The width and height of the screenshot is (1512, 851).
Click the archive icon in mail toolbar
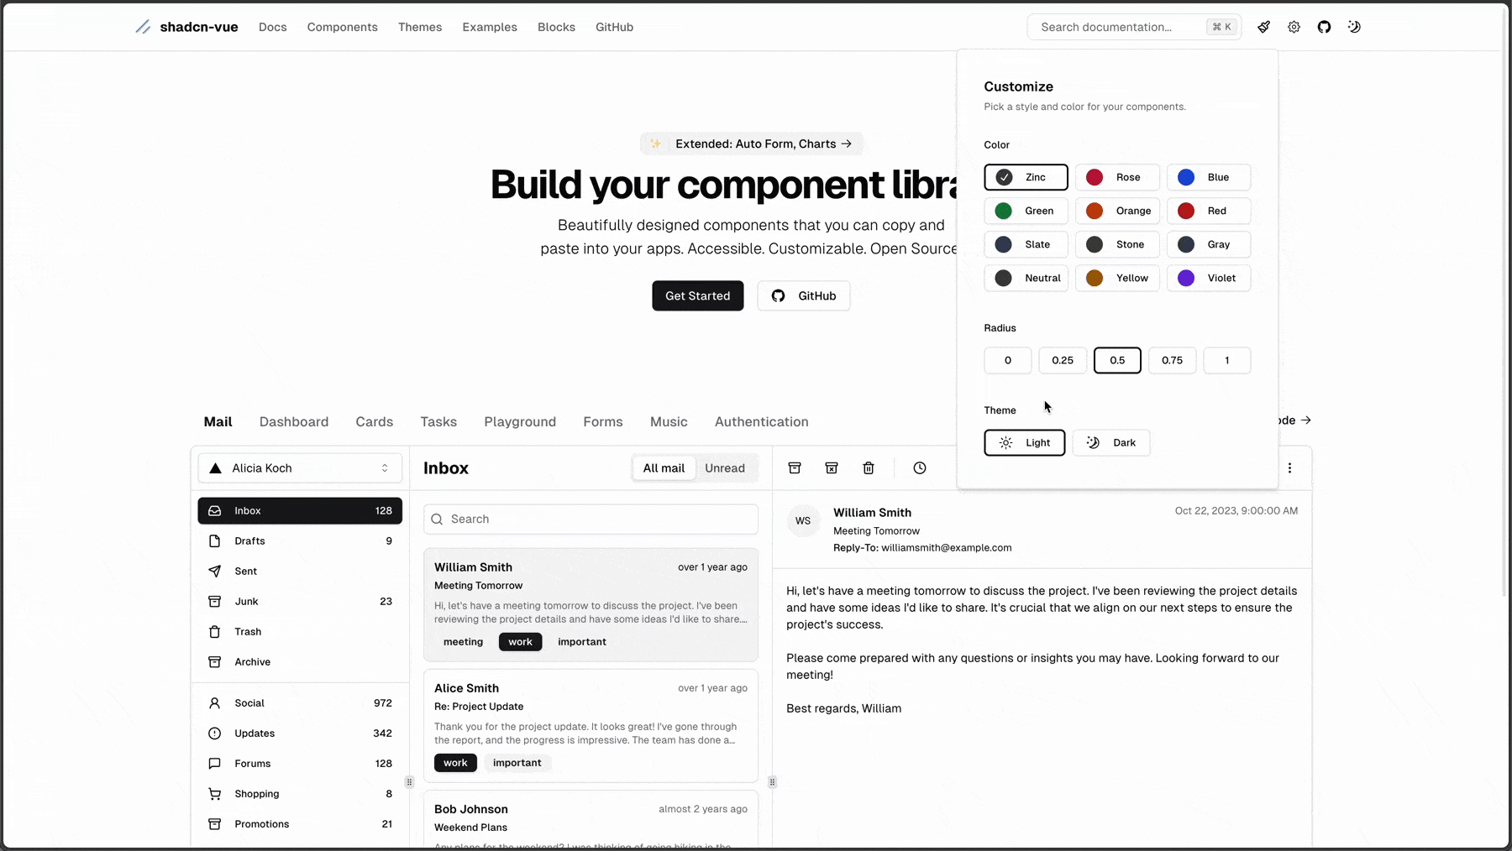795,467
